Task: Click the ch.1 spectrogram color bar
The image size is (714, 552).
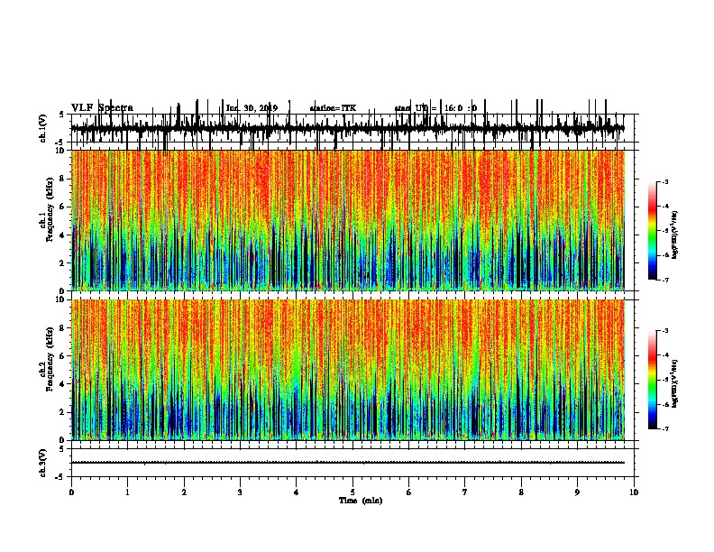Action: point(653,231)
